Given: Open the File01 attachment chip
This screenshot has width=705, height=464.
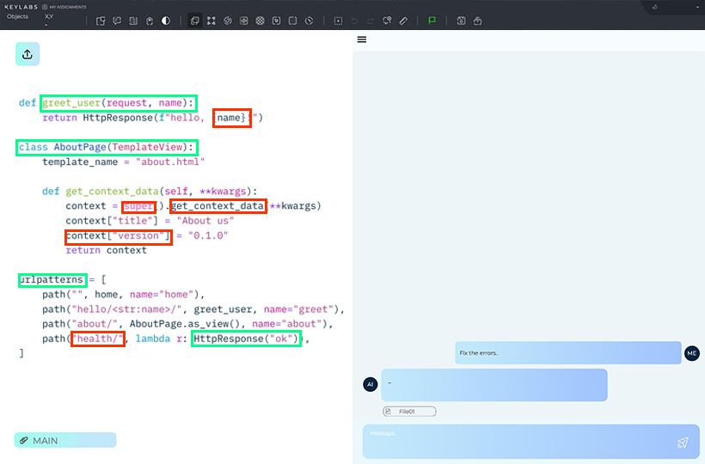Looking at the screenshot, I should (409, 412).
